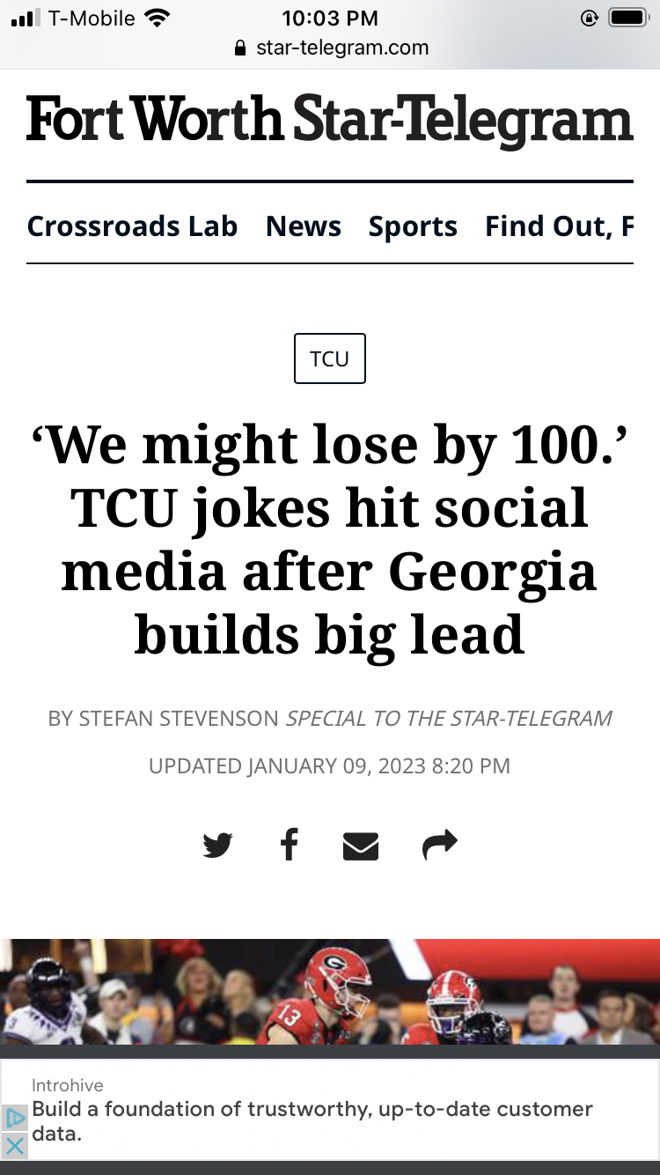Tap the share arrow icon
This screenshot has width=660, height=1175.
[440, 844]
